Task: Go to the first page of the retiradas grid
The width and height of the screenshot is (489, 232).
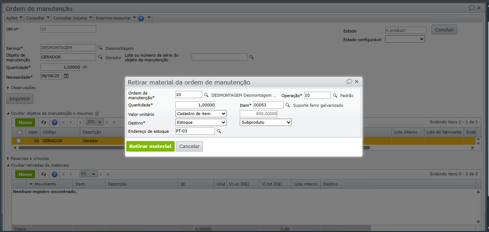Action: click(64, 174)
